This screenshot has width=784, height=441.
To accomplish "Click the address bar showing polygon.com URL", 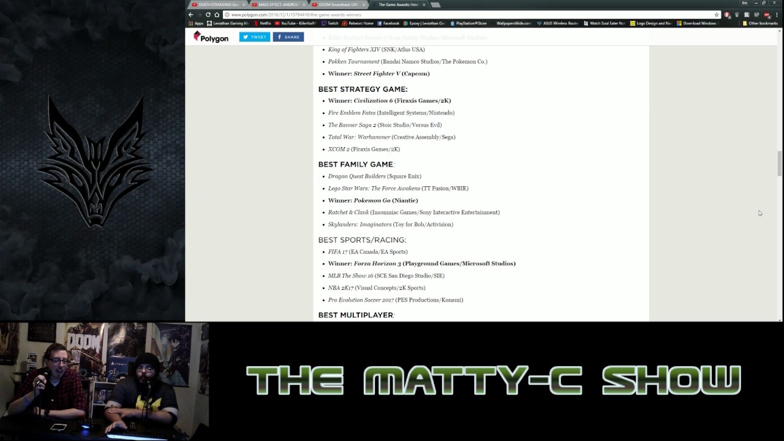I will tap(472, 15).
